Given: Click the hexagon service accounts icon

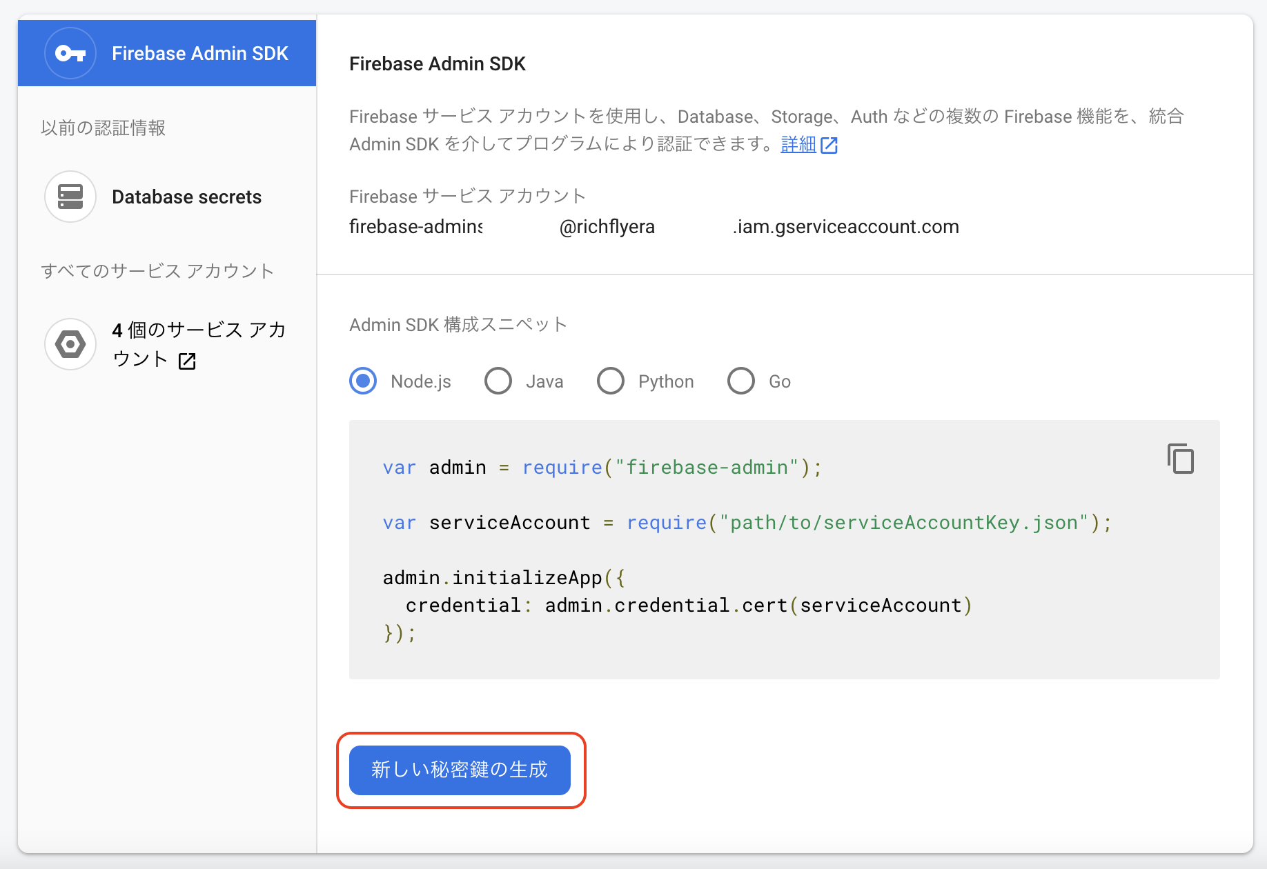Looking at the screenshot, I should tap(70, 344).
